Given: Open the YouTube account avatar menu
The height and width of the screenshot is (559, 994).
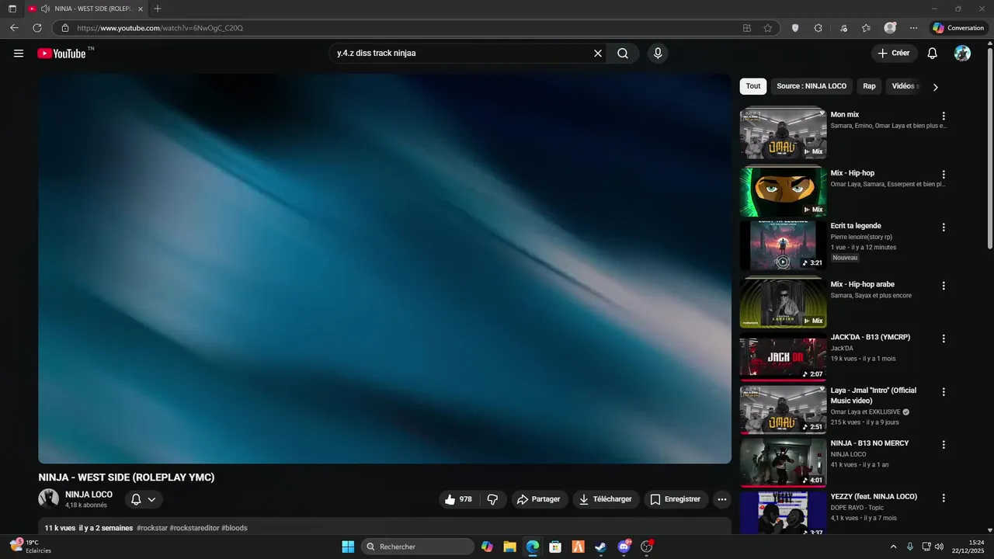Looking at the screenshot, I should pos(962,54).
